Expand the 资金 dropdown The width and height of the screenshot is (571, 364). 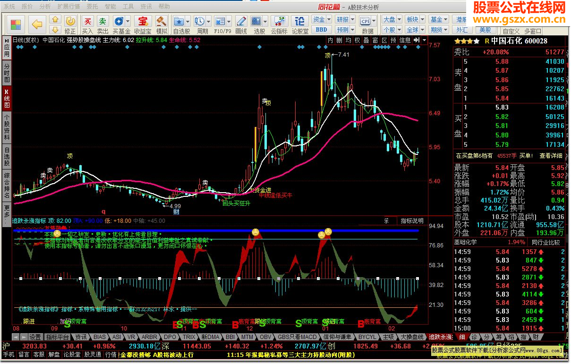click(x=329, y=19)
